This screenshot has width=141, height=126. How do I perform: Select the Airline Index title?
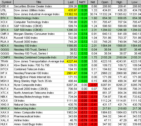[x=22, y=120]
